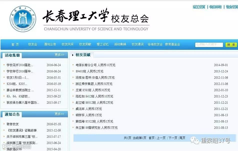238x151 pixels.
Task: Open 浙江舜宇集团 人民币50万元 entry
Action: coord(94,84)
